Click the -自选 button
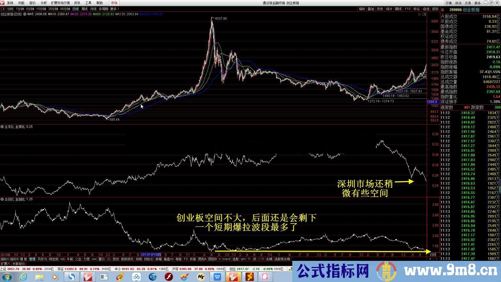The image size is (501, 282). click(x=426, y=9)
